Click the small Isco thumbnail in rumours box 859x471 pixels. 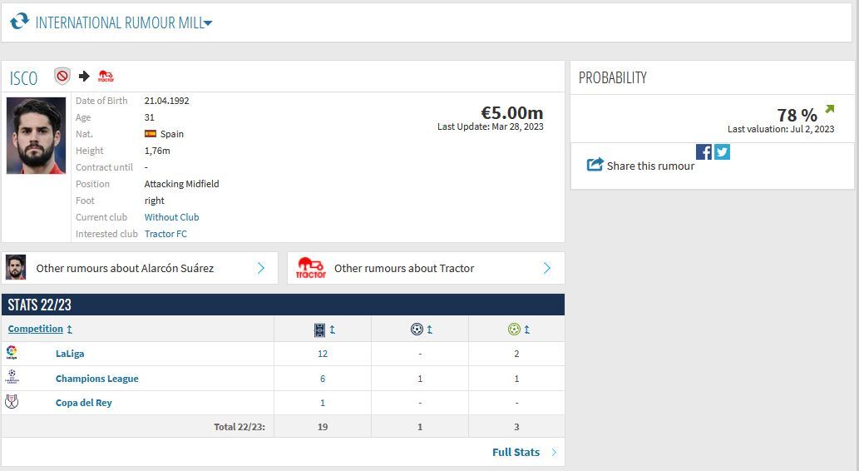16,268
